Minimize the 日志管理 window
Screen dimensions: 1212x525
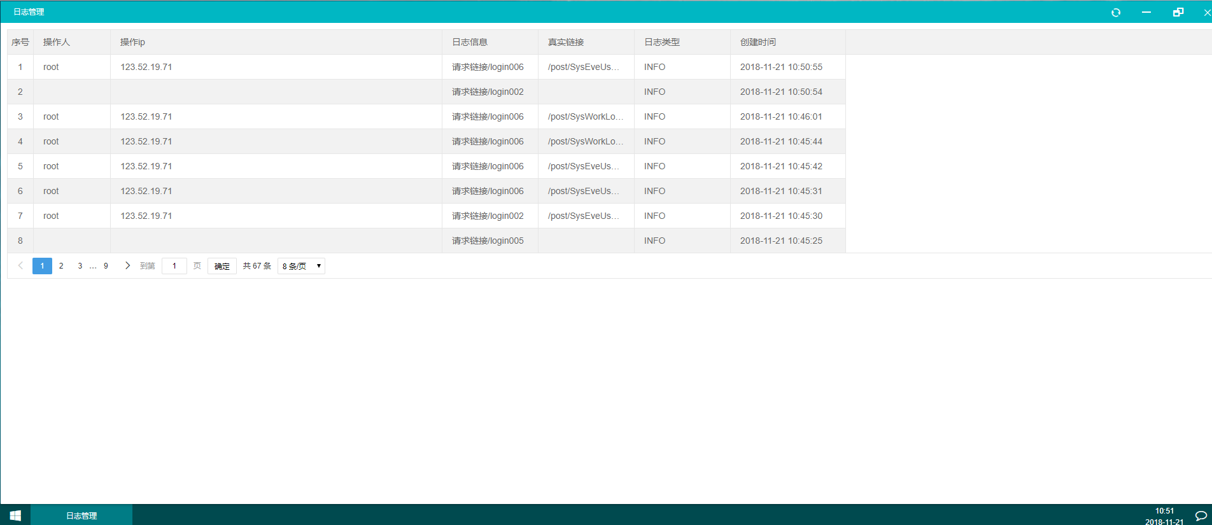[x=1146, y=13]
